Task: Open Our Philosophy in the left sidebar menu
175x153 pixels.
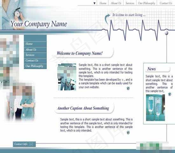Action: coord(35,66)
